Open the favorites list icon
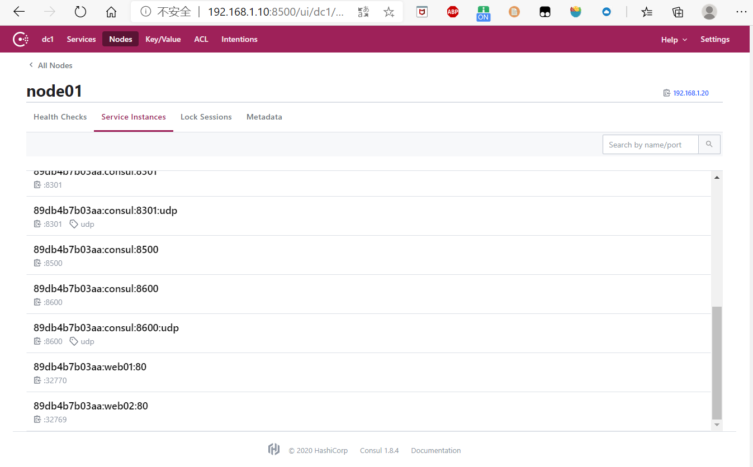Screen dimensions: 753x467 coord(647,12)
